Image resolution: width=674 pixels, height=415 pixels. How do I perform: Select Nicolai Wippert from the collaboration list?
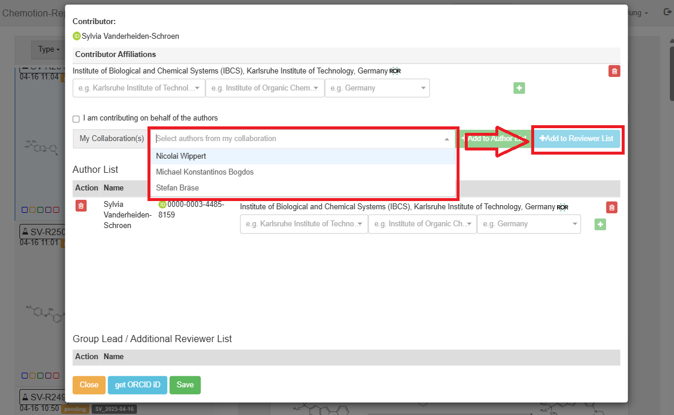pyautogui.click(x=181, y=156)
